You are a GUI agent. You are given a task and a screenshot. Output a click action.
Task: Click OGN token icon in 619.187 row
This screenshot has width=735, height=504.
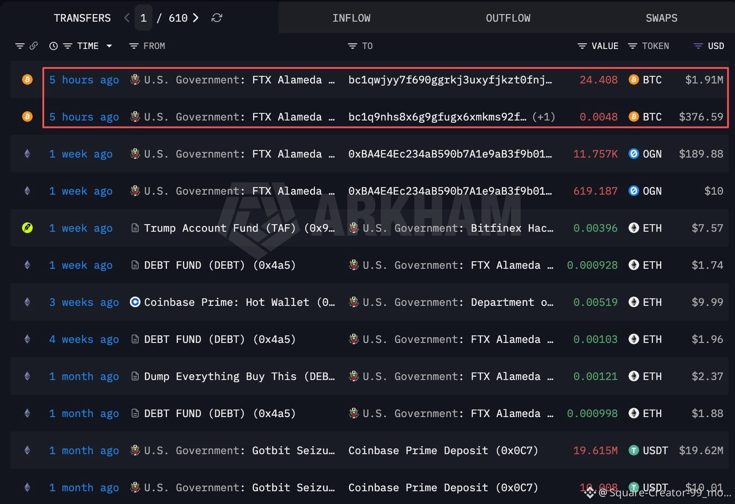(633, 191)
